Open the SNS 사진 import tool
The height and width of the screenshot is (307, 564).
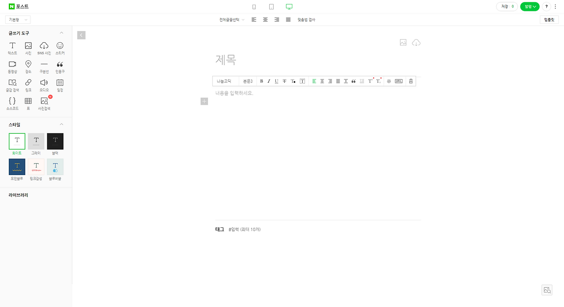(44, 48)
